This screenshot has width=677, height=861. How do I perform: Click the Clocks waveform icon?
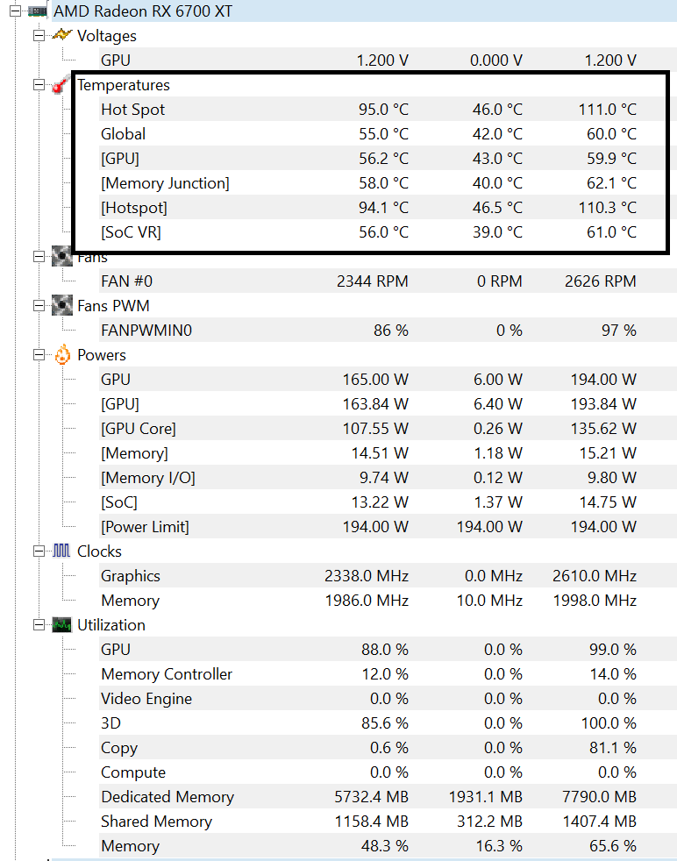tap(61, 551)
